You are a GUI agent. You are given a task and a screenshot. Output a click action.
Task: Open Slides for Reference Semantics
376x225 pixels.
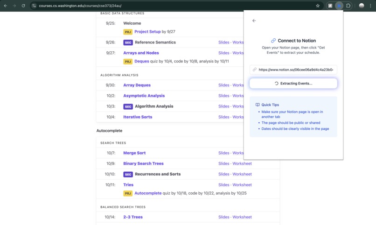(x=224, y=42)
